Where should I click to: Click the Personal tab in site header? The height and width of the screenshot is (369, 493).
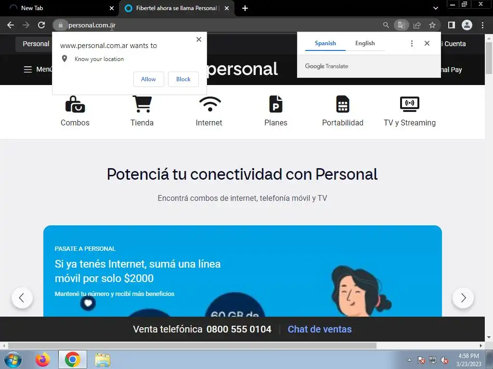coord(36,44)
